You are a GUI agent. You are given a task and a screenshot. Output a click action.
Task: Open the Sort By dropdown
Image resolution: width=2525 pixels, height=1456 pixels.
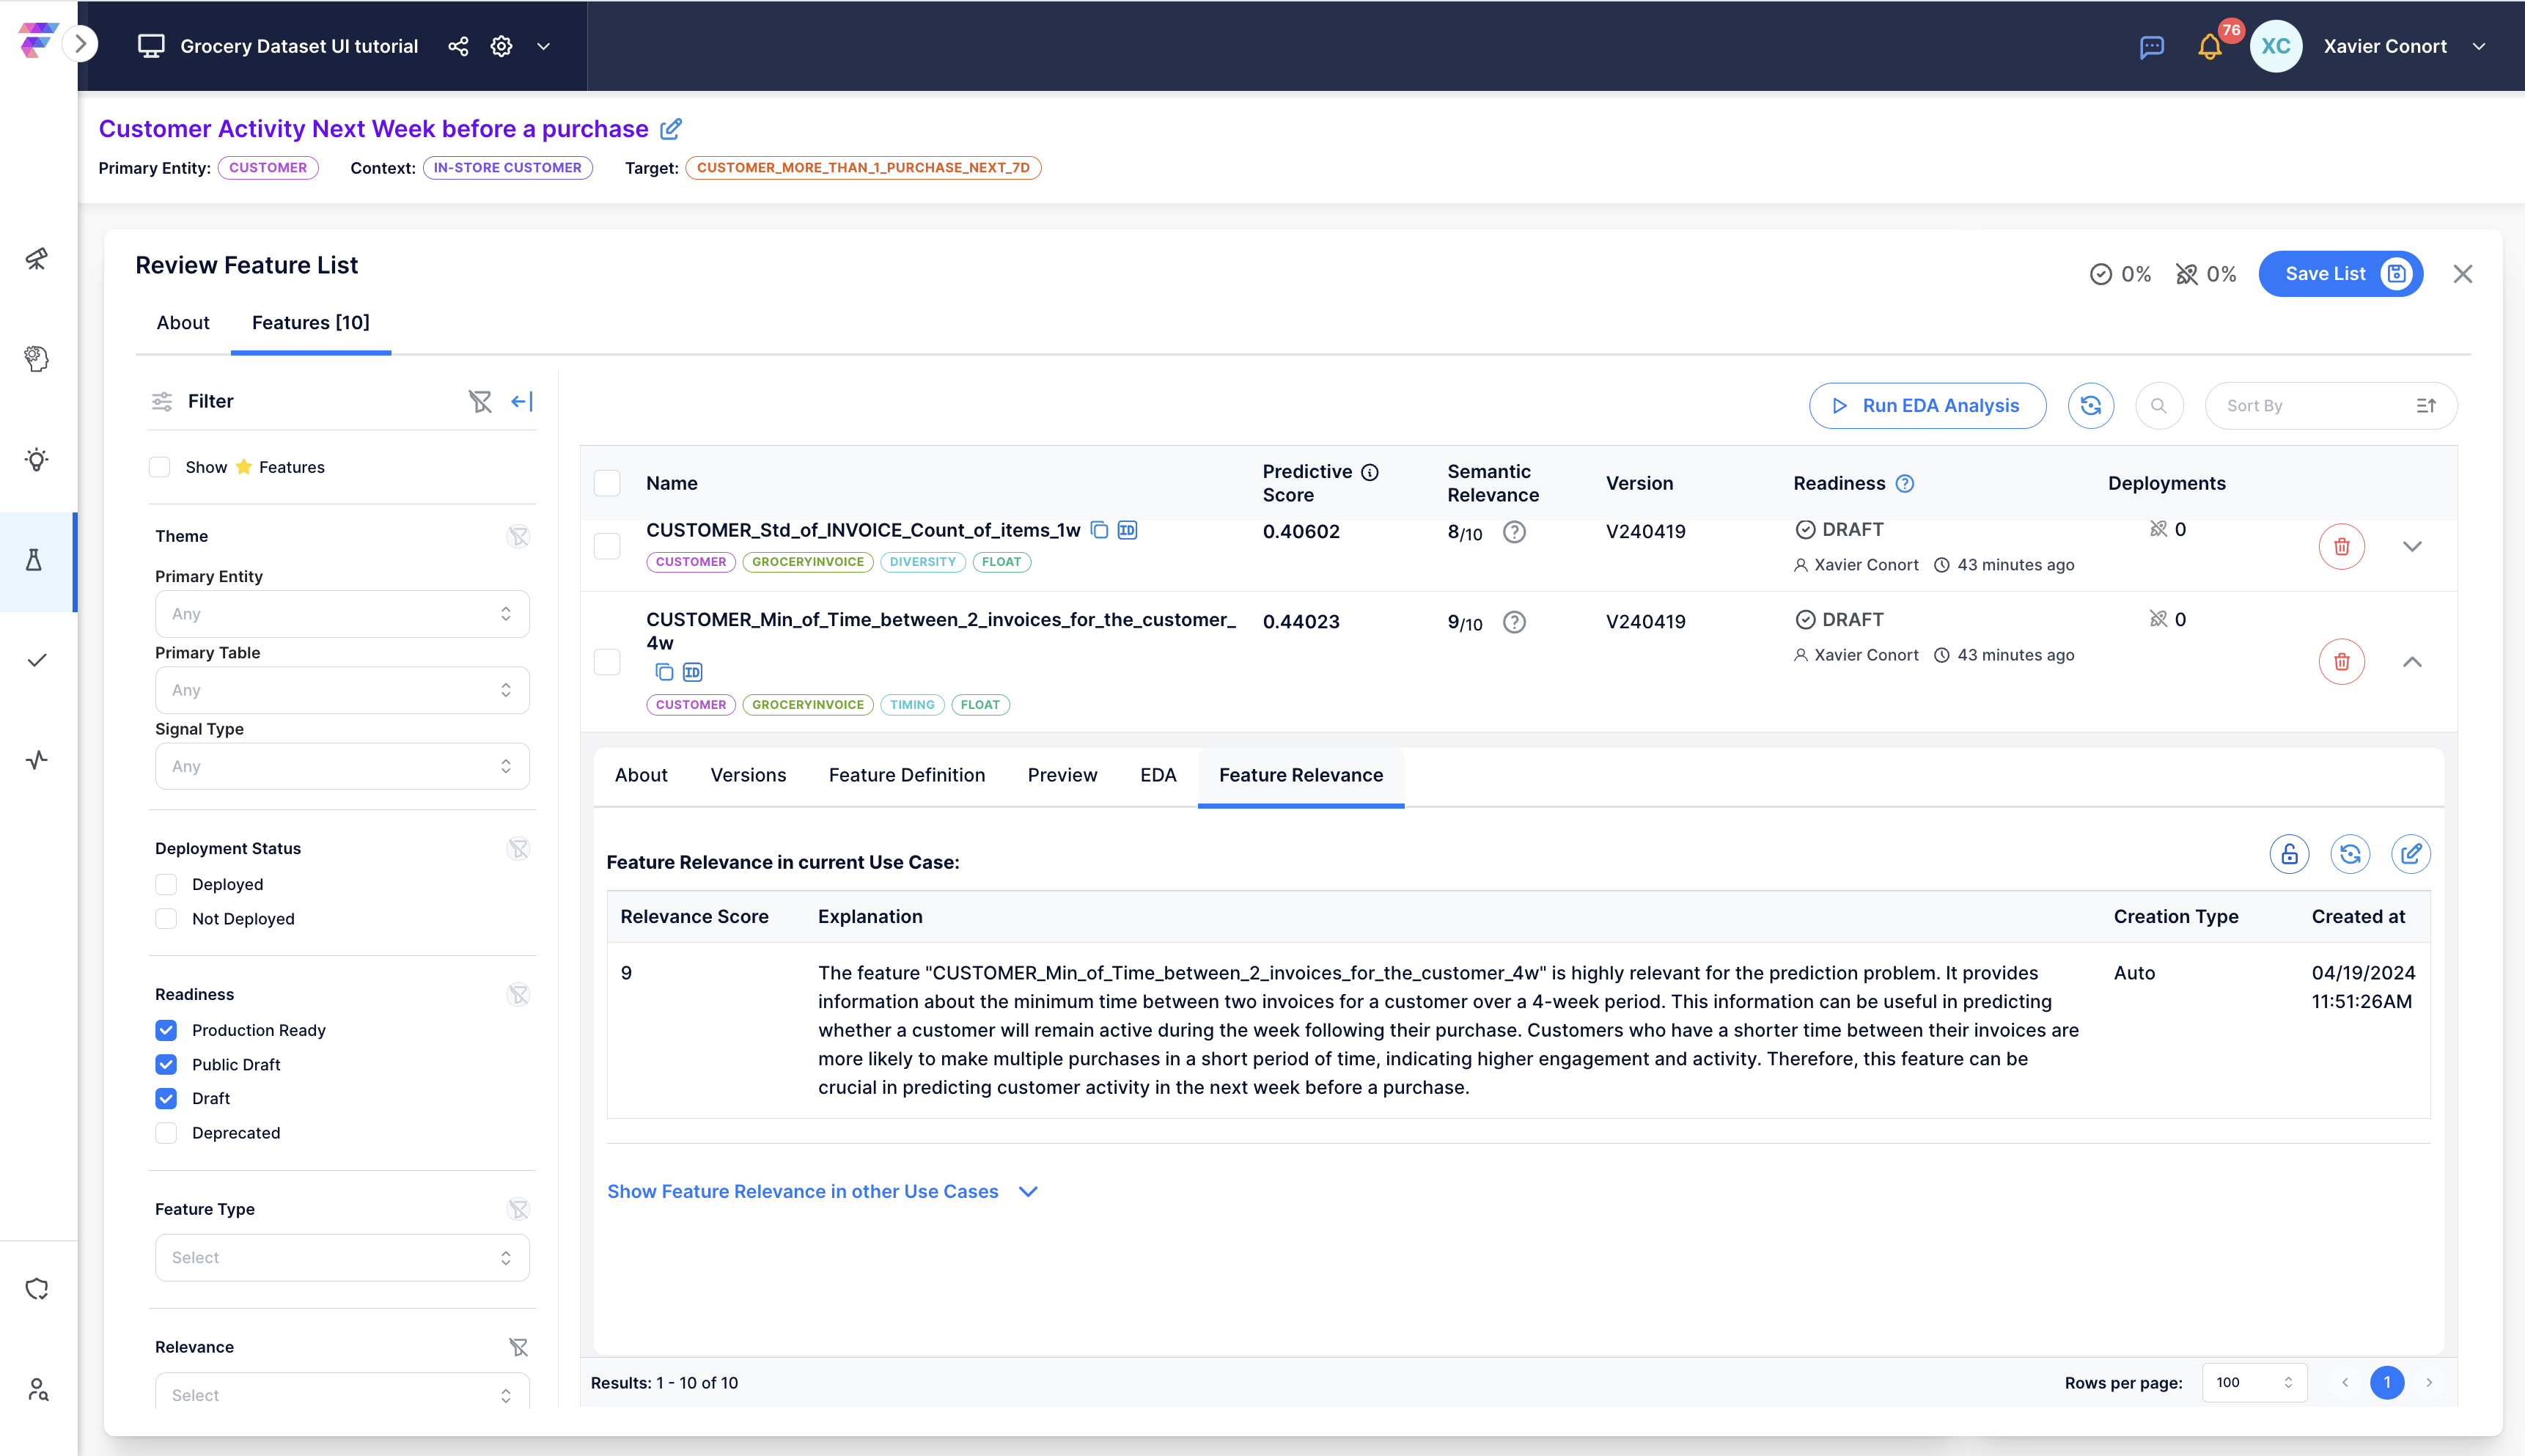point(2330,406)
